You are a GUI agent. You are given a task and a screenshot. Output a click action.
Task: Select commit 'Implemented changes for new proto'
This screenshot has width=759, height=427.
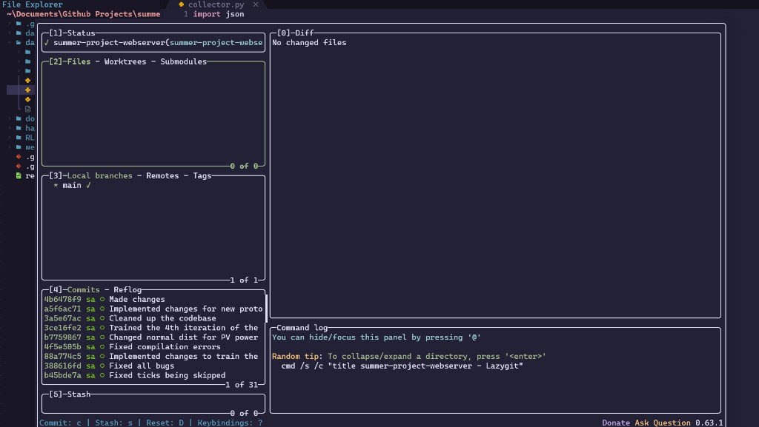coord(153,309)
